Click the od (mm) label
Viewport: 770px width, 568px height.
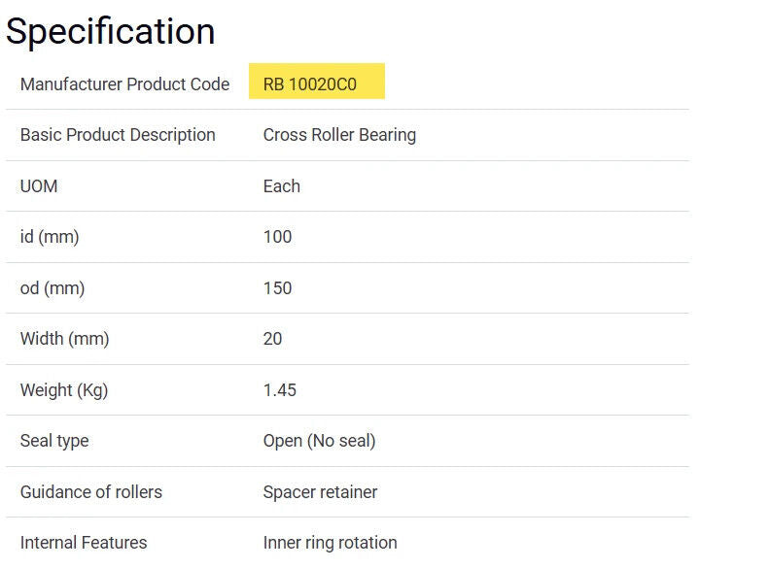click(x=52, y=288)
